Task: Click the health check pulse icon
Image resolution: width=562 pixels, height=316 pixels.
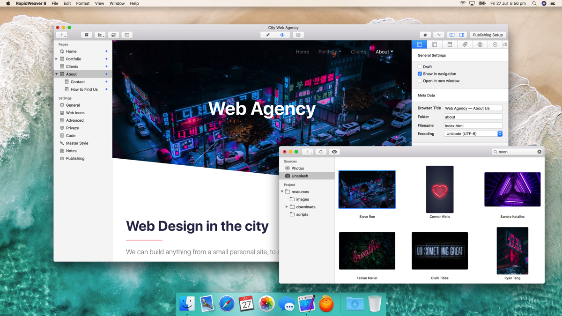Action: tap(438, 35)
